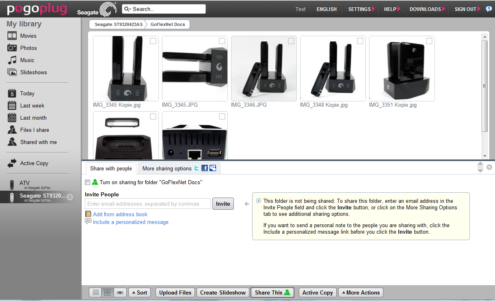
Task: Navigate to Seagate ST9320423AS breadcrumb
Action: click(118, 24)
